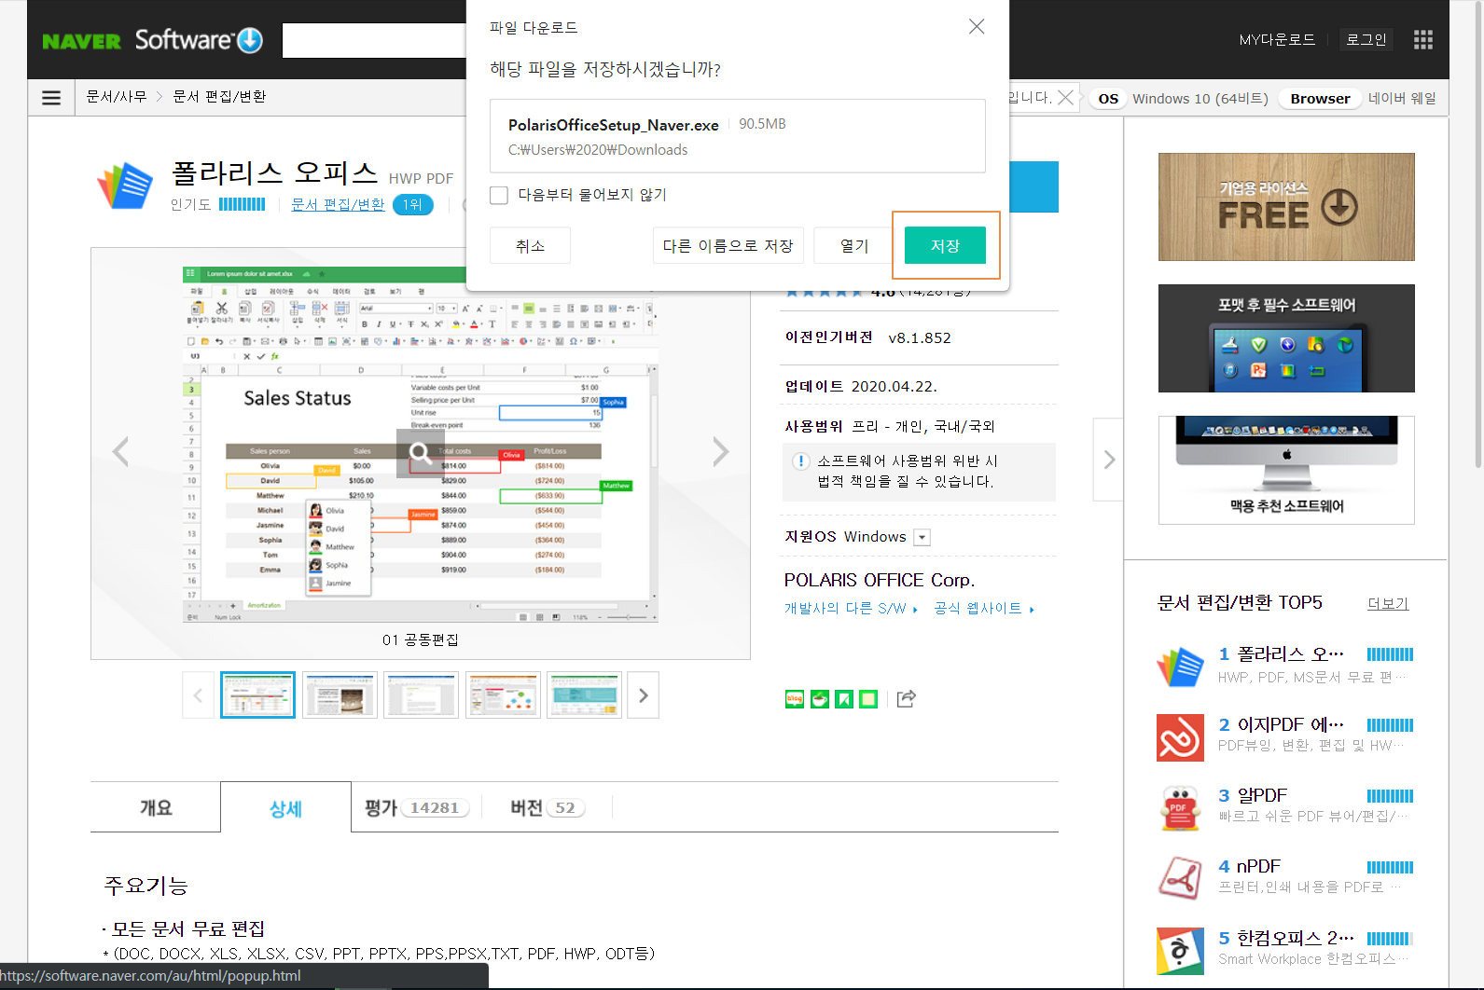Click 저장 to save the file
Image resolution: width=1484 pixels, height=990 pixels.
(x=945, y=245)
